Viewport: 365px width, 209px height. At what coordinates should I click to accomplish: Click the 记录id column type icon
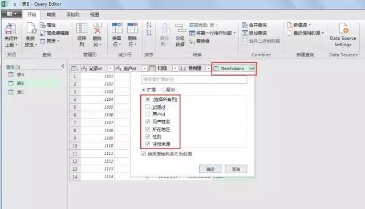[x=84, y=68]
